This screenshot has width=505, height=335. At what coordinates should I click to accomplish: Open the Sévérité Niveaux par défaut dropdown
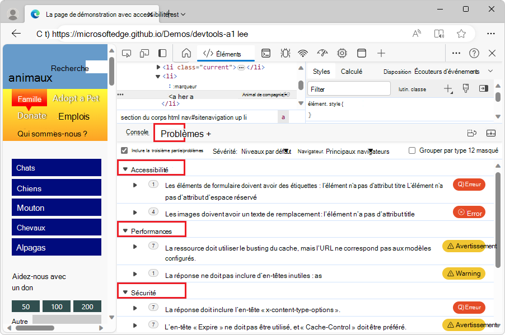(266, 151)
